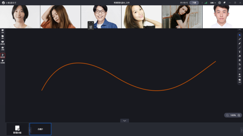This screenshot has width=243, height=136.
Task: Zoom in with the plus magnifier
Action: pyautogui.click(x=239, y=115)
